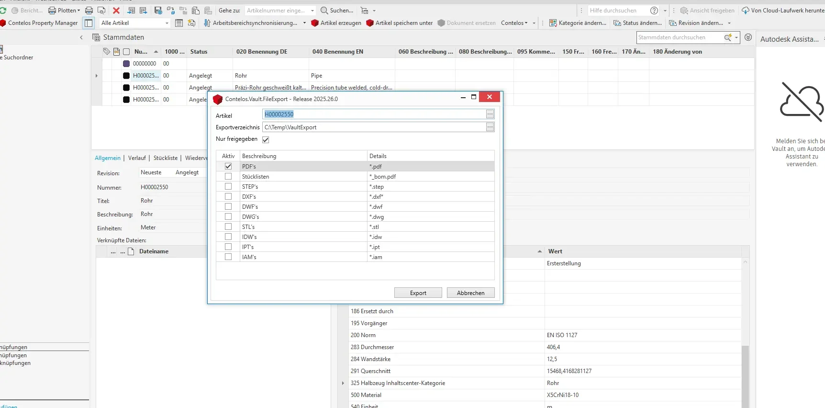
Task: Click the tree list icon after Suchen
Action: coord(365,10)
